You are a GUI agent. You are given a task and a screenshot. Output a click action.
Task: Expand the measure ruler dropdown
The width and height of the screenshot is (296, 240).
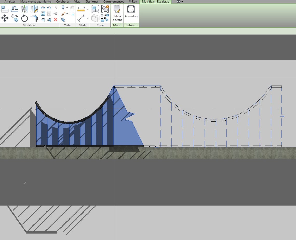click(88, 9)
